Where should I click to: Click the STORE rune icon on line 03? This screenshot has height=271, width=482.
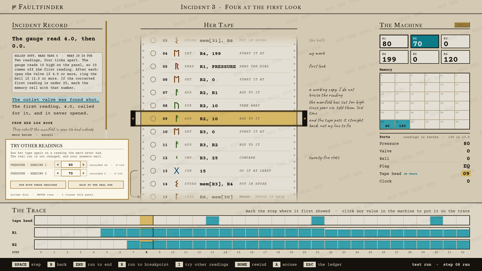pos(177,40)
